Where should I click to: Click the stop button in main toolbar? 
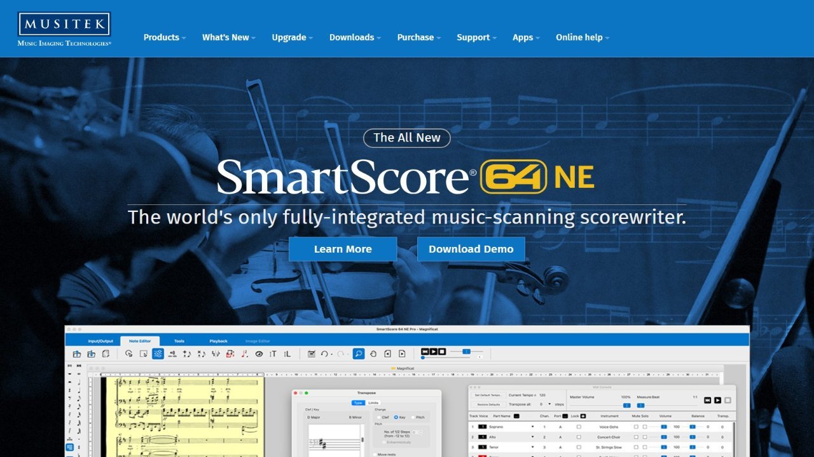pos(442,351)
